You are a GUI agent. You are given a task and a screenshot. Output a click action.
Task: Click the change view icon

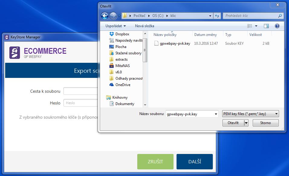250,26
